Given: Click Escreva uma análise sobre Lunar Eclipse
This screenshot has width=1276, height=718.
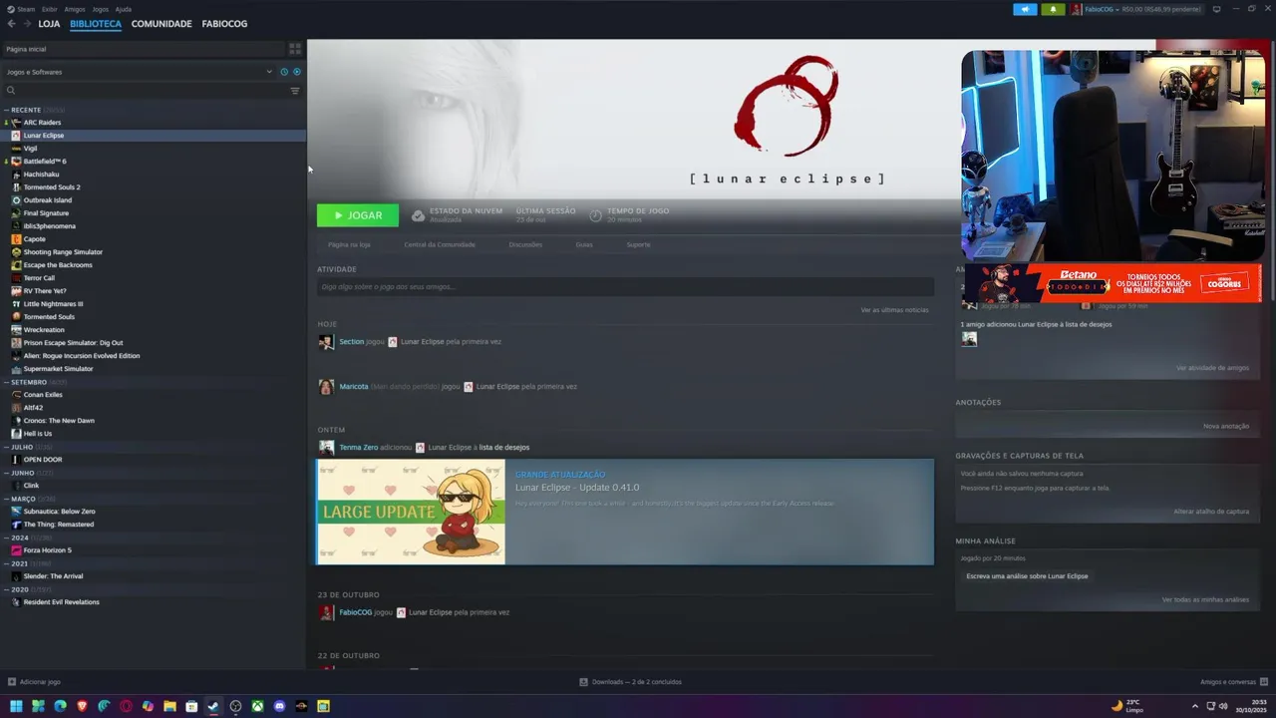Looking at the screenshot, I should pos(1027,576).
